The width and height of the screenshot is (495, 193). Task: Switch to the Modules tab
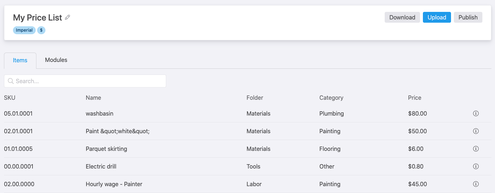click(56, 60)
